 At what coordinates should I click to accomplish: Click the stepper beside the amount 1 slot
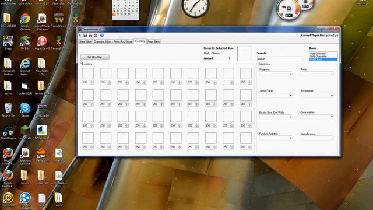click(232, 83)
